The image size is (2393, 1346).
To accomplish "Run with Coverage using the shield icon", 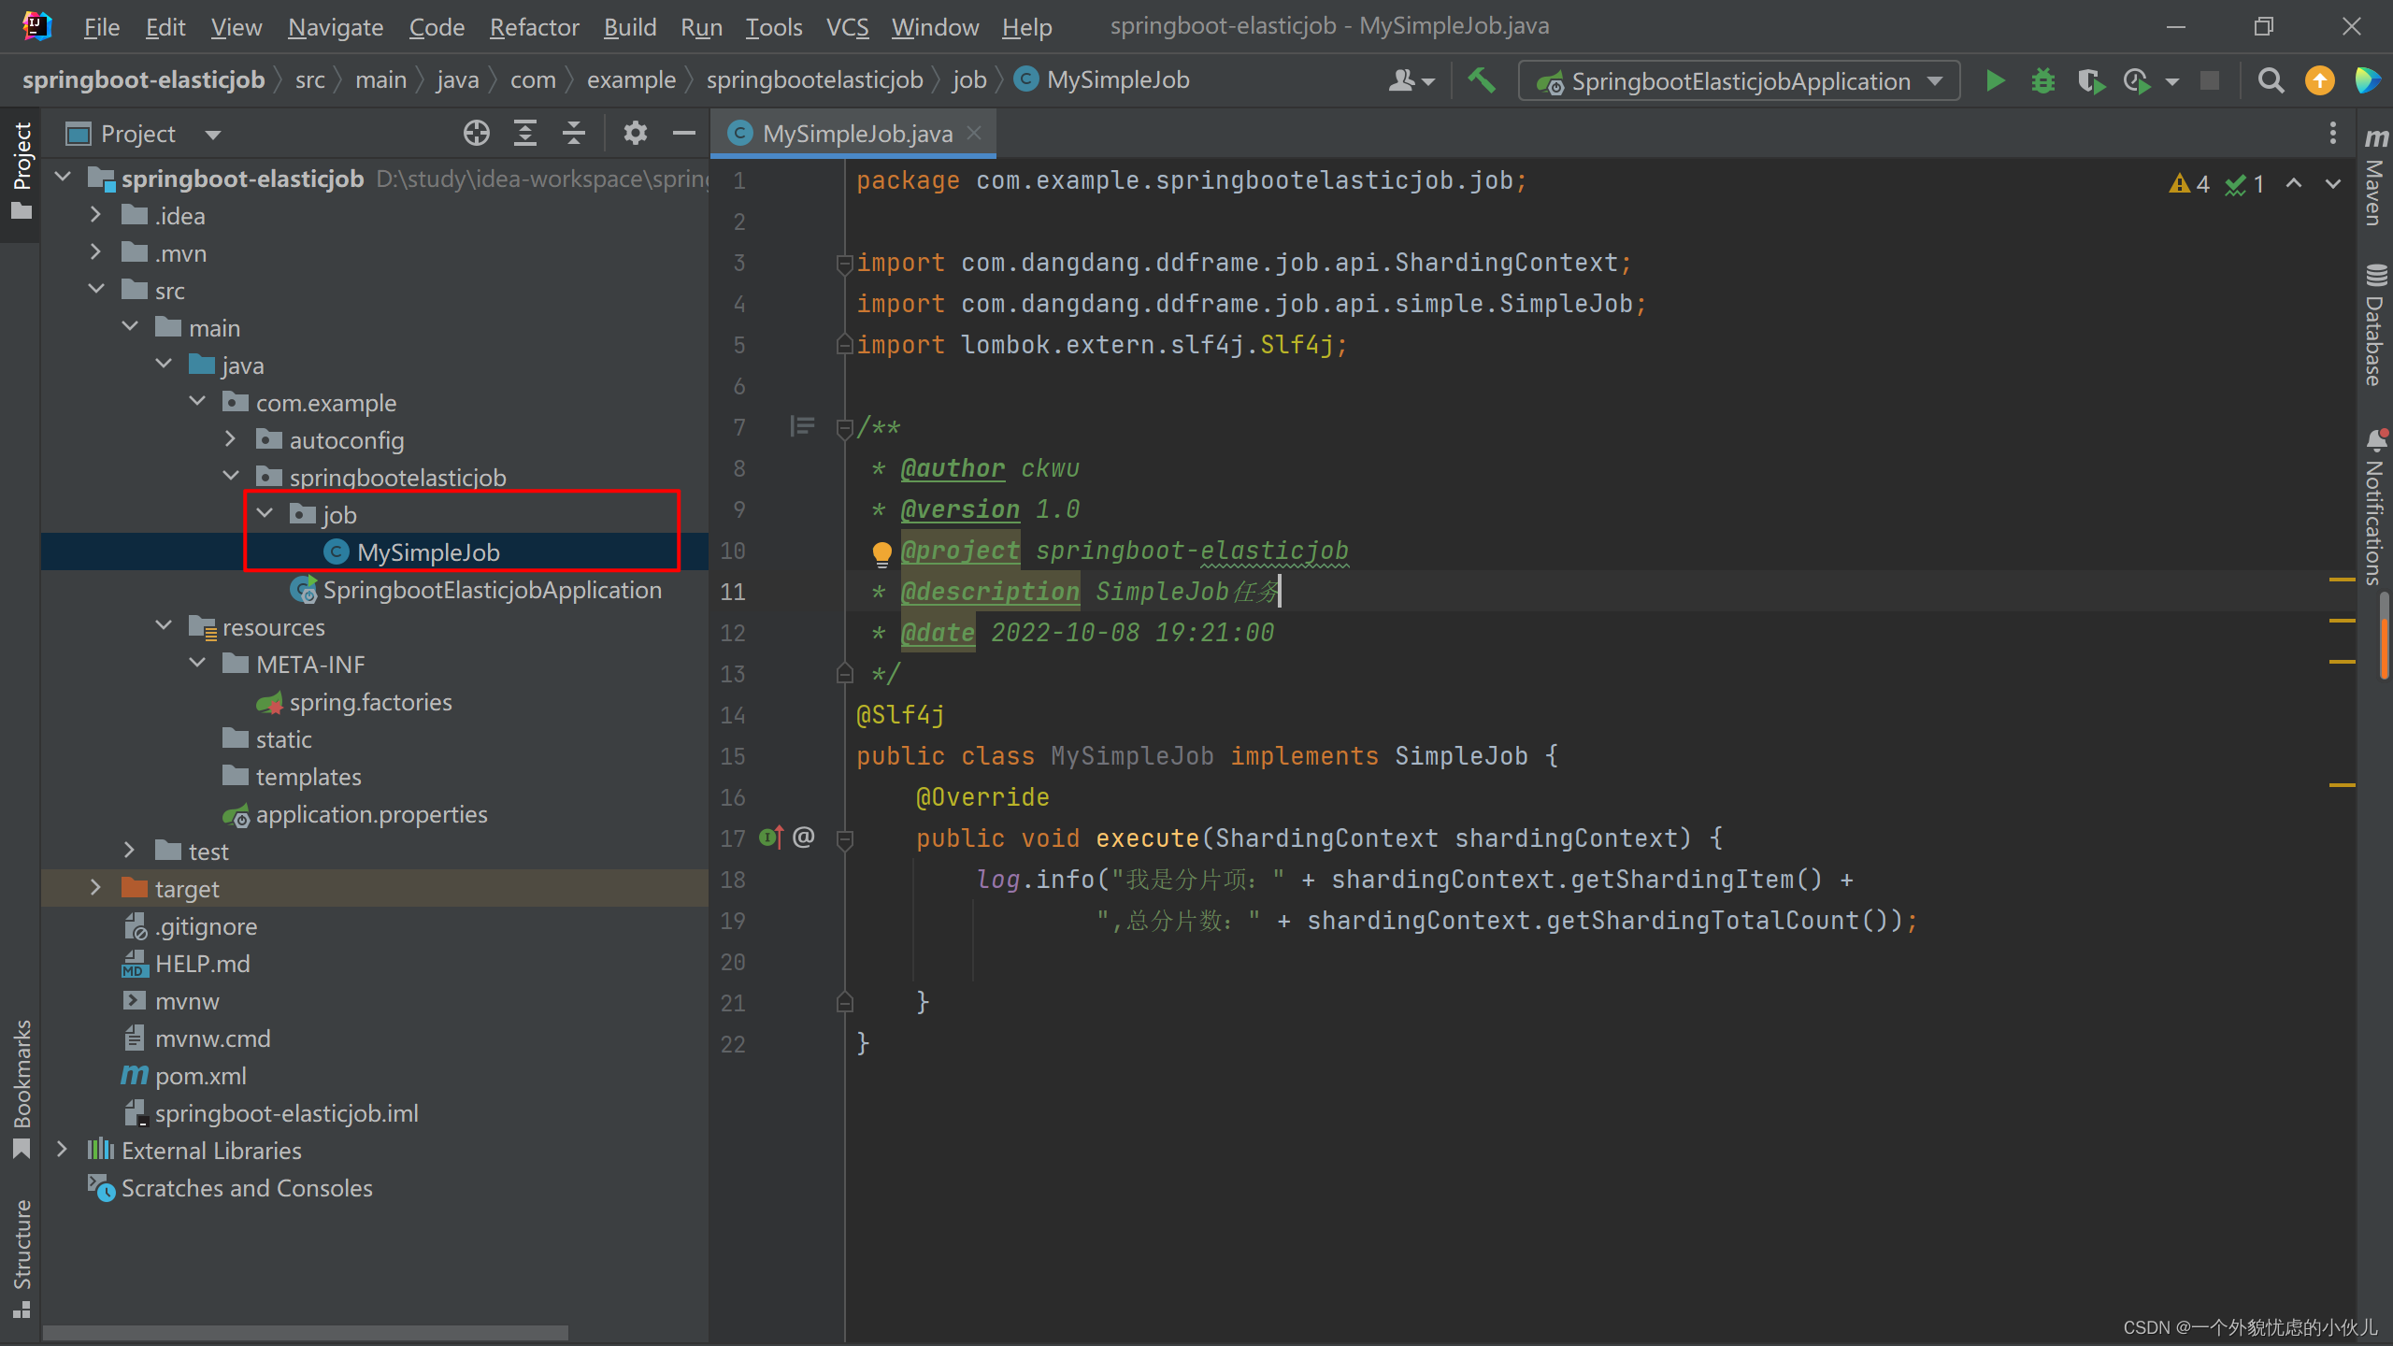I will (x=2092, y=80).
